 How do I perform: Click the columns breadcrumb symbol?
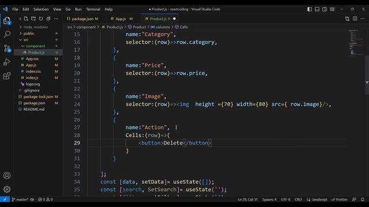click(x=160, y=27)
